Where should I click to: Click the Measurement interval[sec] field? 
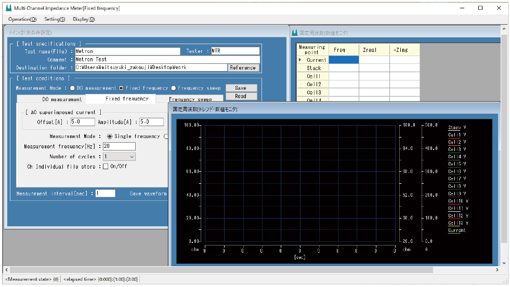pos(105,193)
